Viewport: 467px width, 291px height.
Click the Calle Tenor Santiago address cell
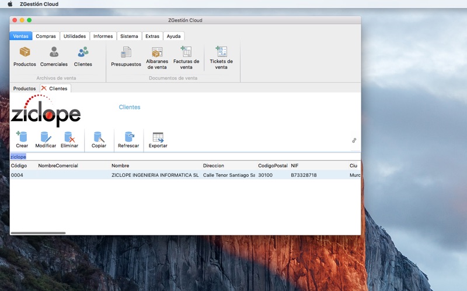click(229, 175)
